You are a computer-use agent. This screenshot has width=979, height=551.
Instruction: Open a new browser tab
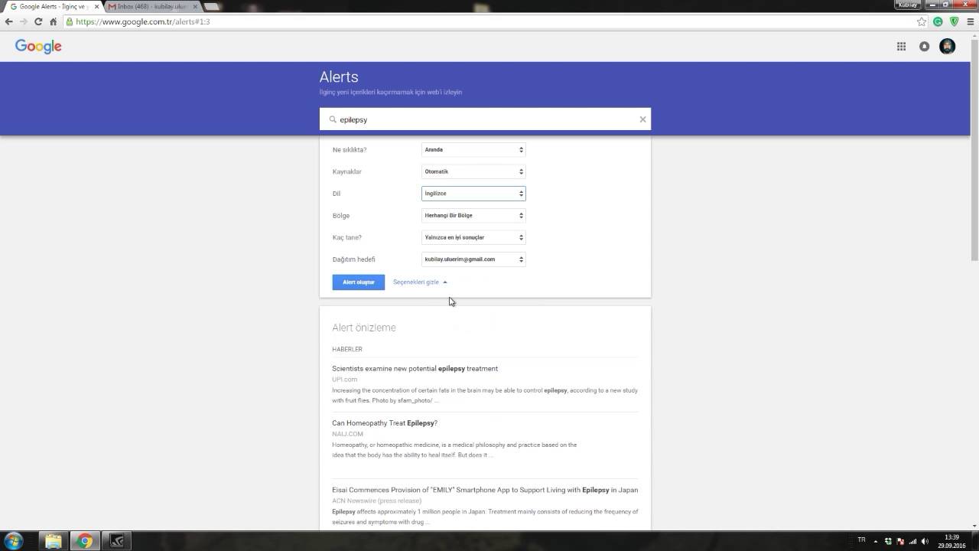tap(212, 6)
